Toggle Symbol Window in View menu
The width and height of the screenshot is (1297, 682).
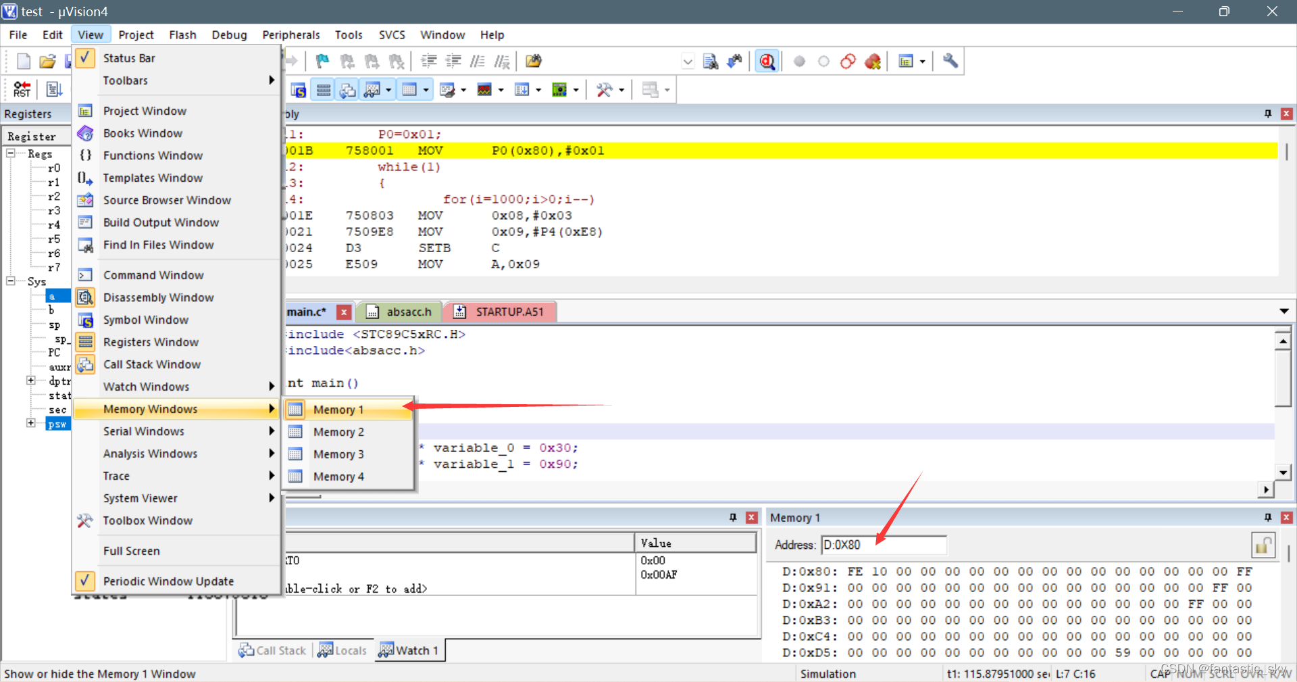point(176,320)
